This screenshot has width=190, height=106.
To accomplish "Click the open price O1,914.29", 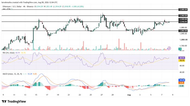I will click(x=39, y=6).
